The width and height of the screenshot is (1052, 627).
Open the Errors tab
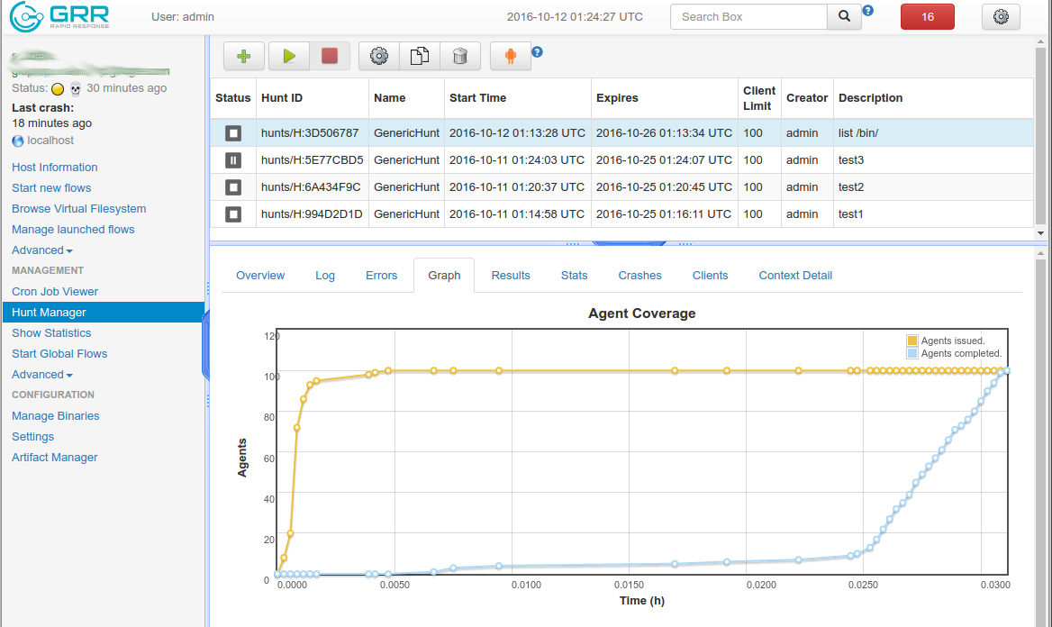(381, 276)
